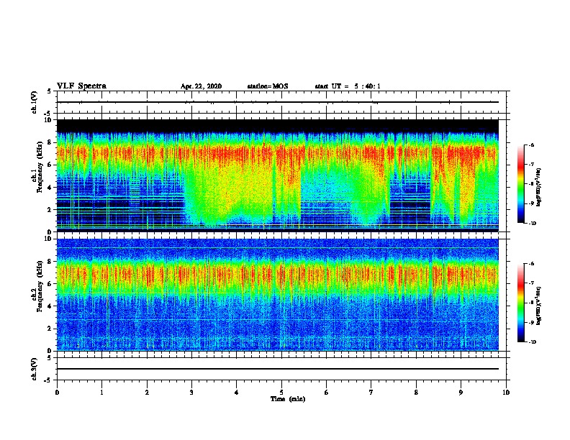Screen dimensions: 570x440
Task: Click the "-8" label on ch.2 colorbar
Action: click(531, 303)
